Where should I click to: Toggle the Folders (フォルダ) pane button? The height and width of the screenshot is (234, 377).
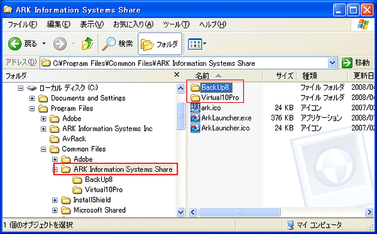click(x=160, y=44)
